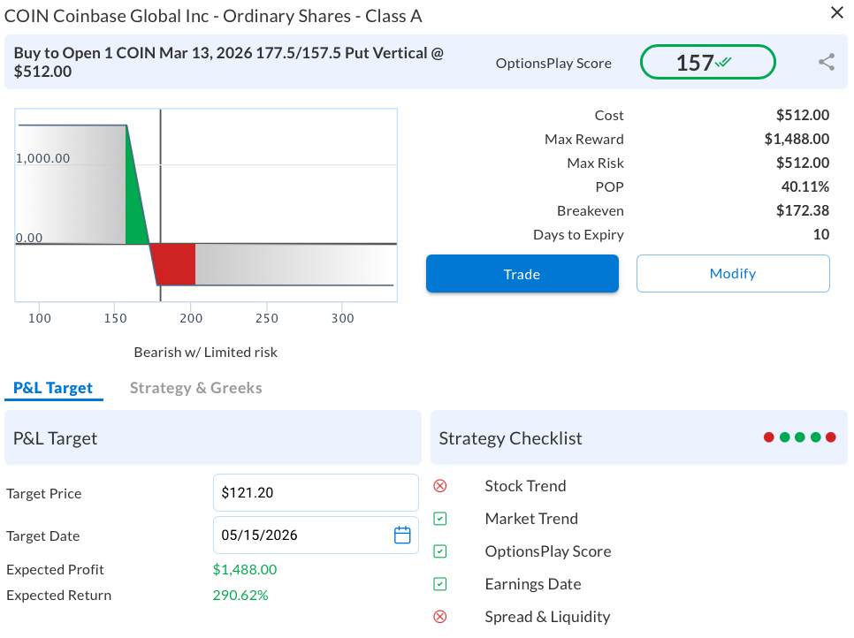Click the Expected Profit $1,488.00 value
The image size is (854, 638).
coord(245,569)
